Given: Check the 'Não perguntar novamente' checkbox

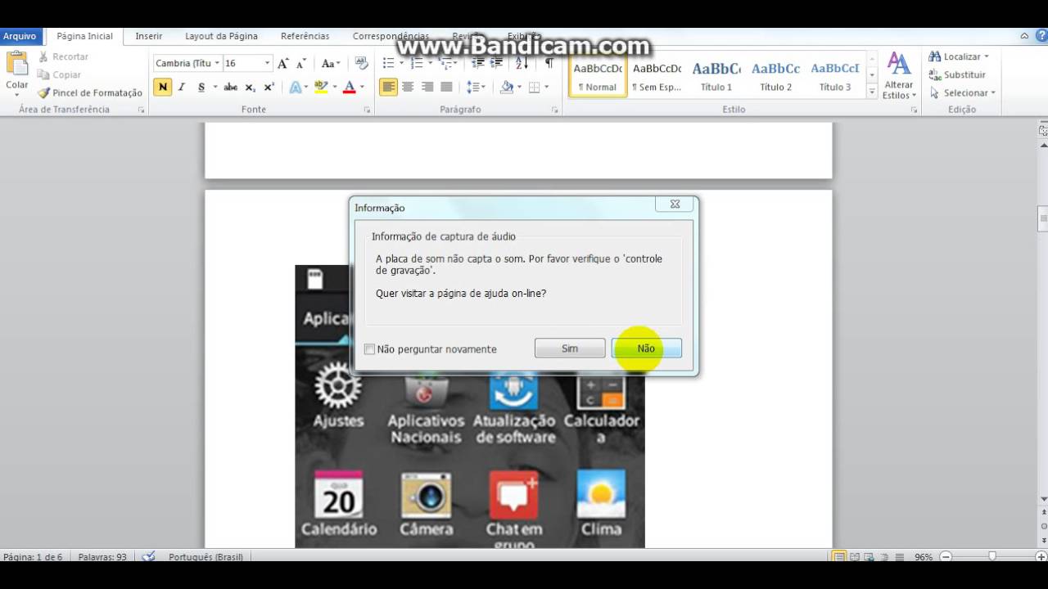Looking at the screenshot, I should point(369,349).
